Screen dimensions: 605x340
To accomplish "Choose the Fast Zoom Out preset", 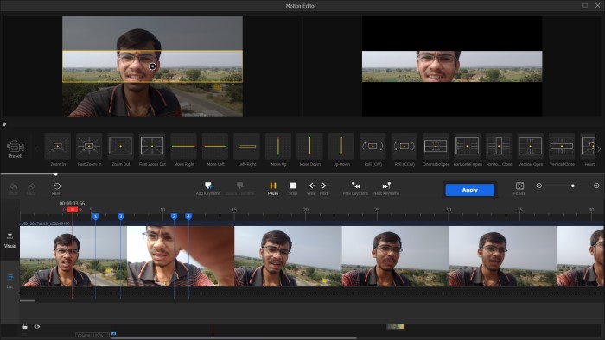I will coord(152,147).
